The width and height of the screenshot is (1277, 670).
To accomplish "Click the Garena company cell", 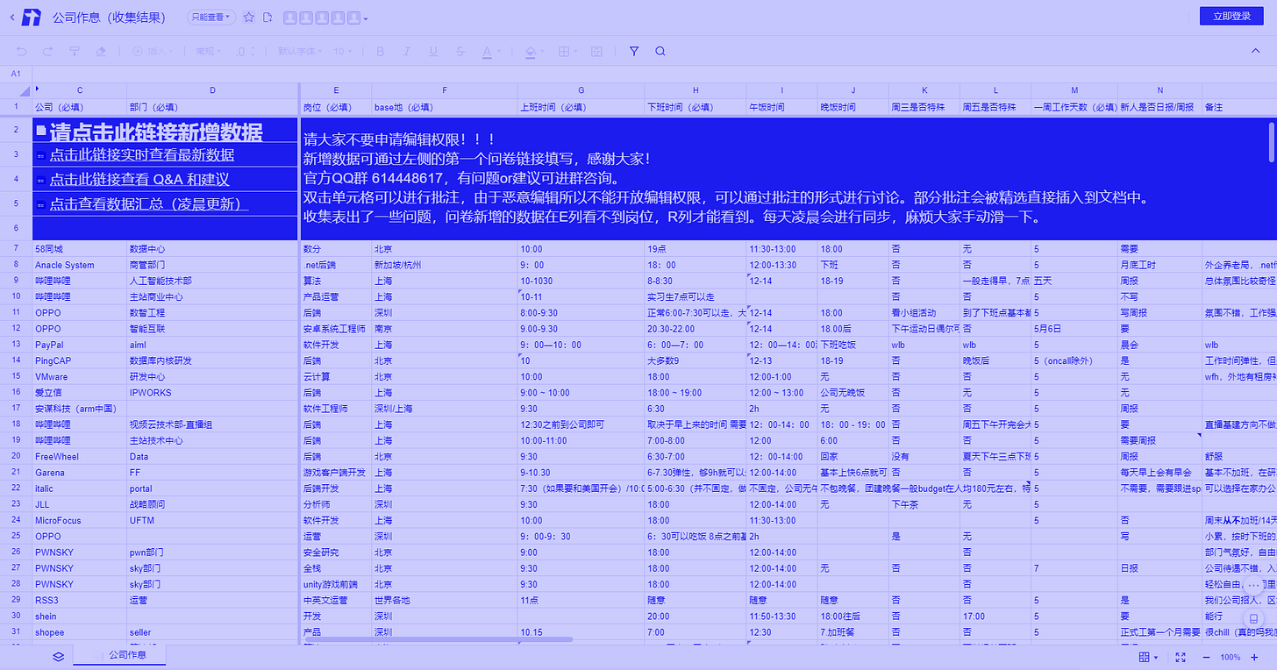I will (x=80, y=473).
